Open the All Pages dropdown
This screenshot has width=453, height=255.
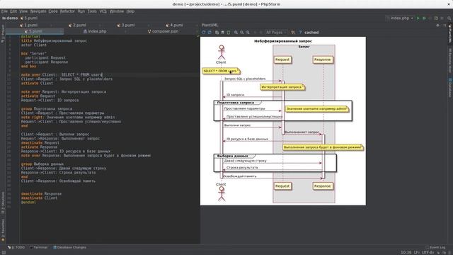(x=276, y=33)
